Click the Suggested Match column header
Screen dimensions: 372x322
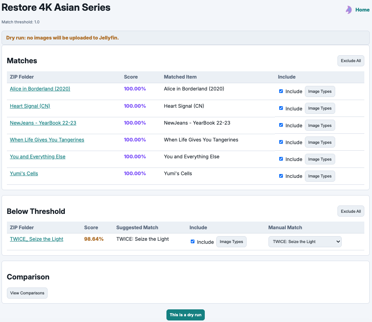click(x=137, y=227)
